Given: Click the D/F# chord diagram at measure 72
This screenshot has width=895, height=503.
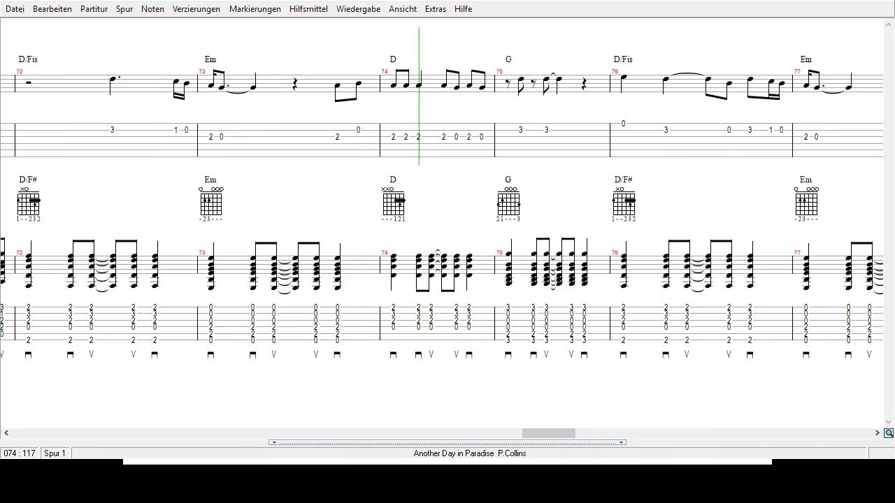Looking at the screenshot, I should [x=29, y=201].
